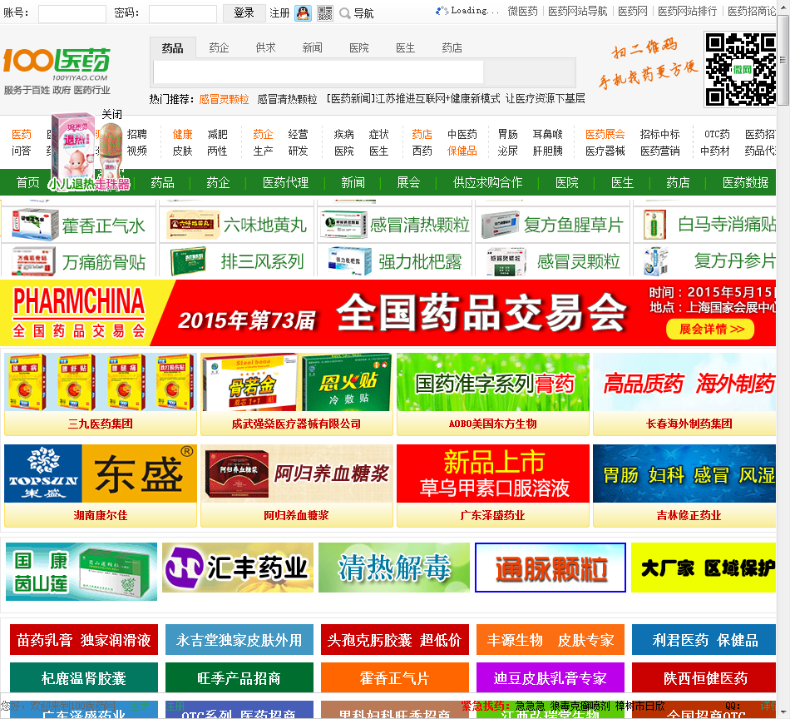Switch to the 药店 search tab
This screenshot has height=719, width=790.
click(452, 48)
